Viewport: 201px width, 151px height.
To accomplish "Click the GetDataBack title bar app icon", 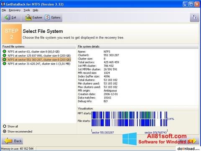I will tap(3, 4).
